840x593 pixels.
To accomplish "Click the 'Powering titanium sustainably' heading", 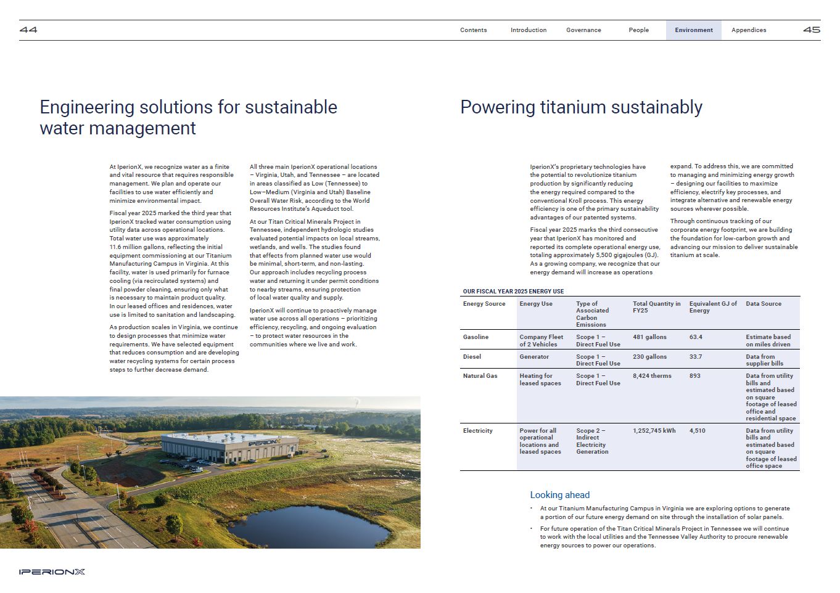I will coord(581,107).
